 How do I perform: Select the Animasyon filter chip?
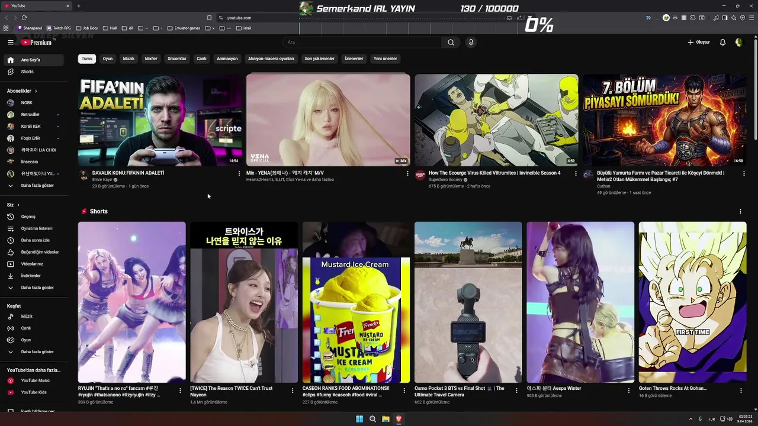(x=227, y=59)
